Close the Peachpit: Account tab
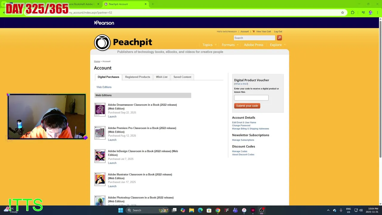 pos(146,4)
